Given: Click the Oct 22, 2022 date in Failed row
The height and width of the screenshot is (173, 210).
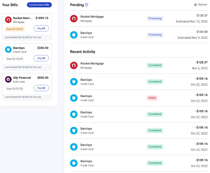Looking at the screenshot, I should click(x=199, y=101).
